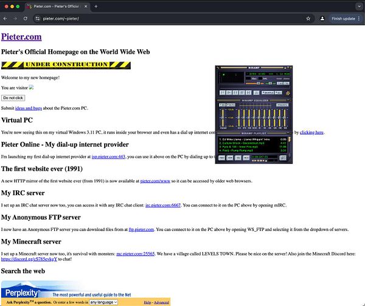
Task: Click Winamp main window menu icon
Action: 218,68
